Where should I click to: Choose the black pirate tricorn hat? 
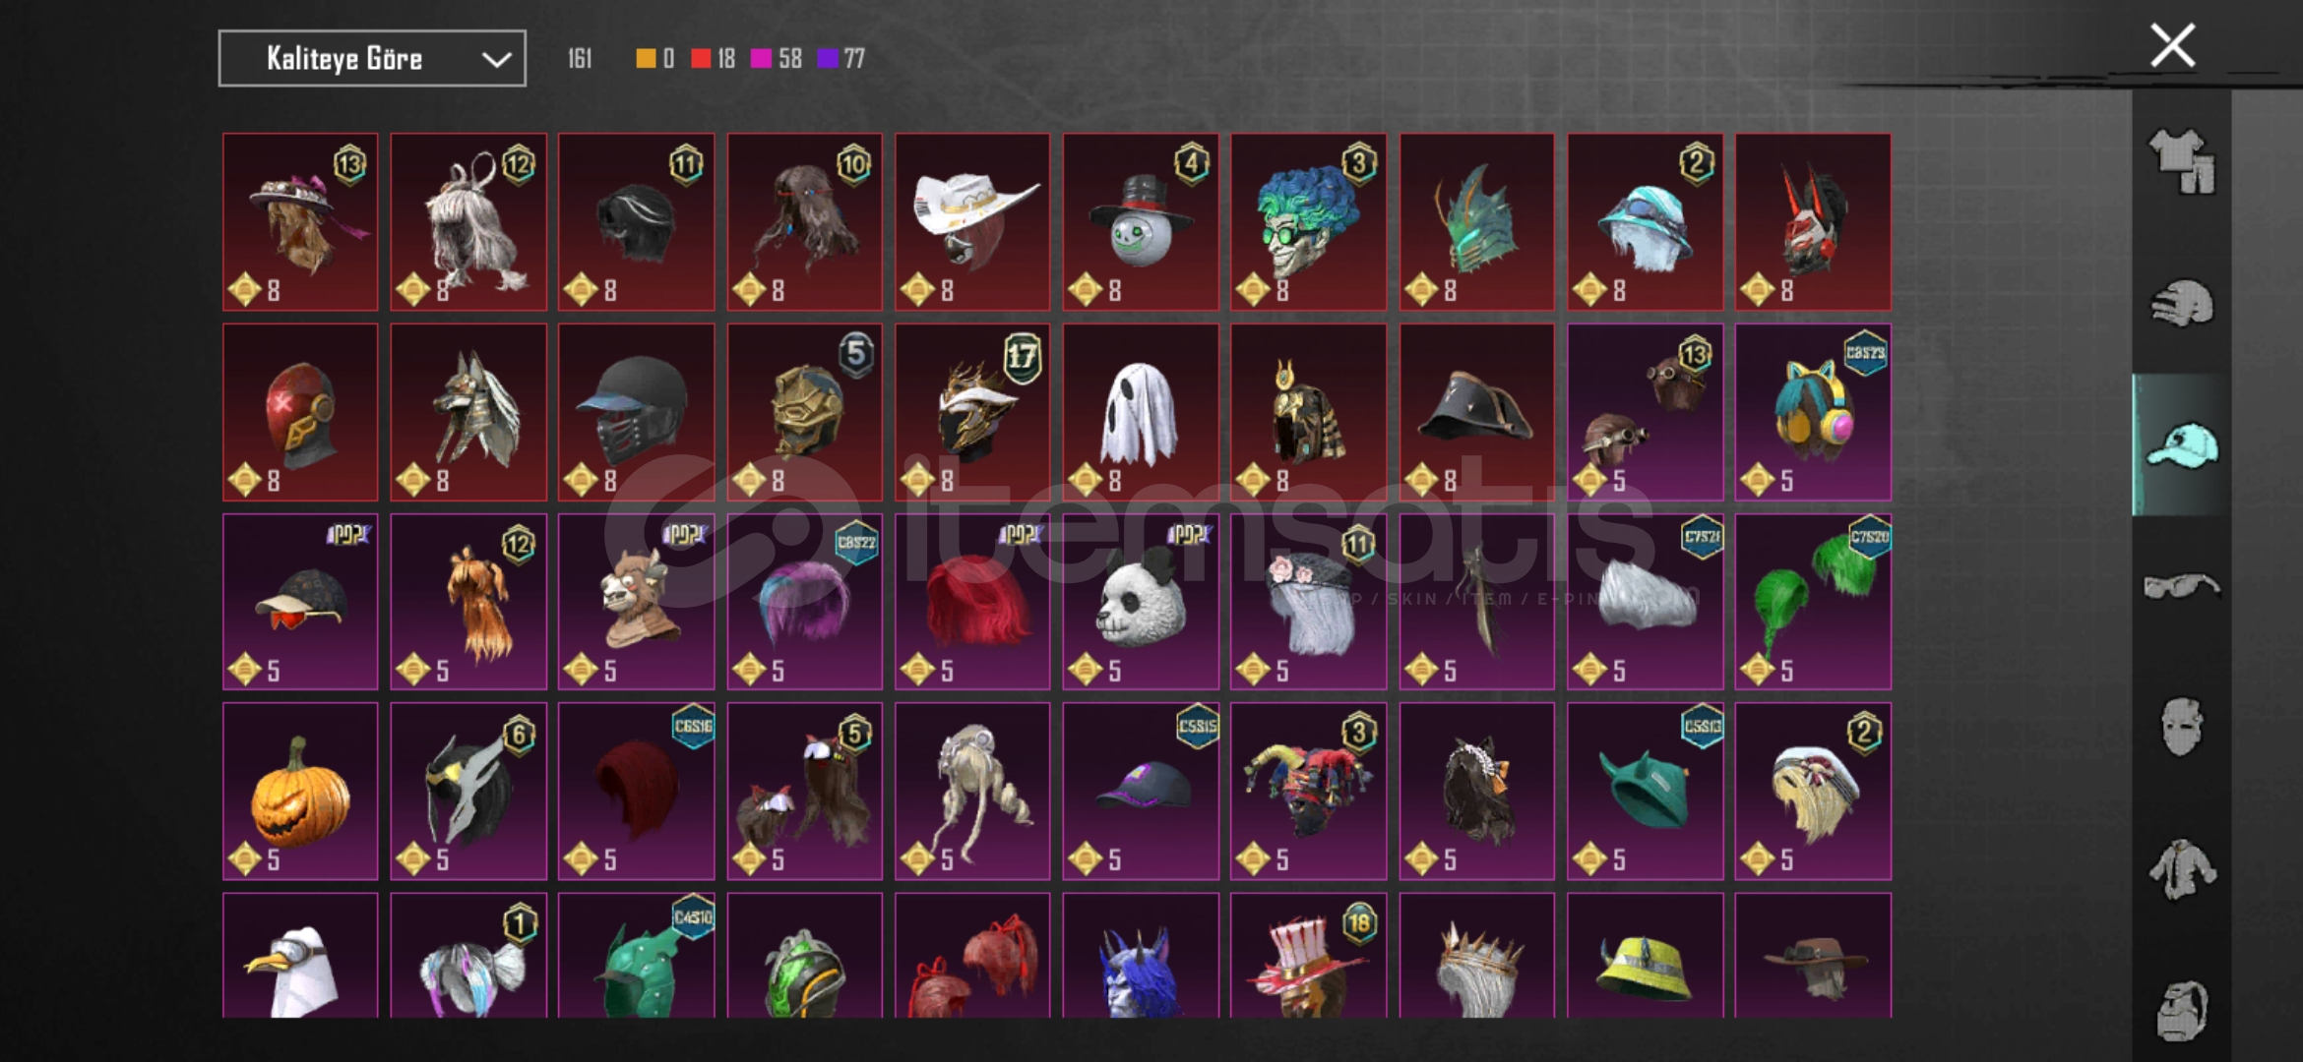point(1477,413)
